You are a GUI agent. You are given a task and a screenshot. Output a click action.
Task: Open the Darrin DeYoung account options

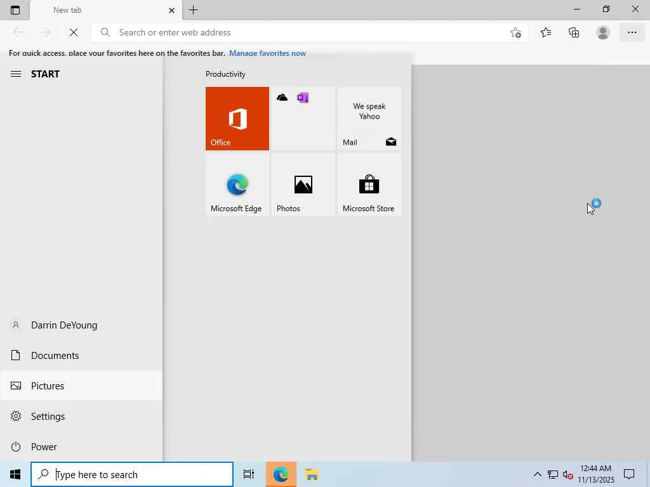point(81,325)
